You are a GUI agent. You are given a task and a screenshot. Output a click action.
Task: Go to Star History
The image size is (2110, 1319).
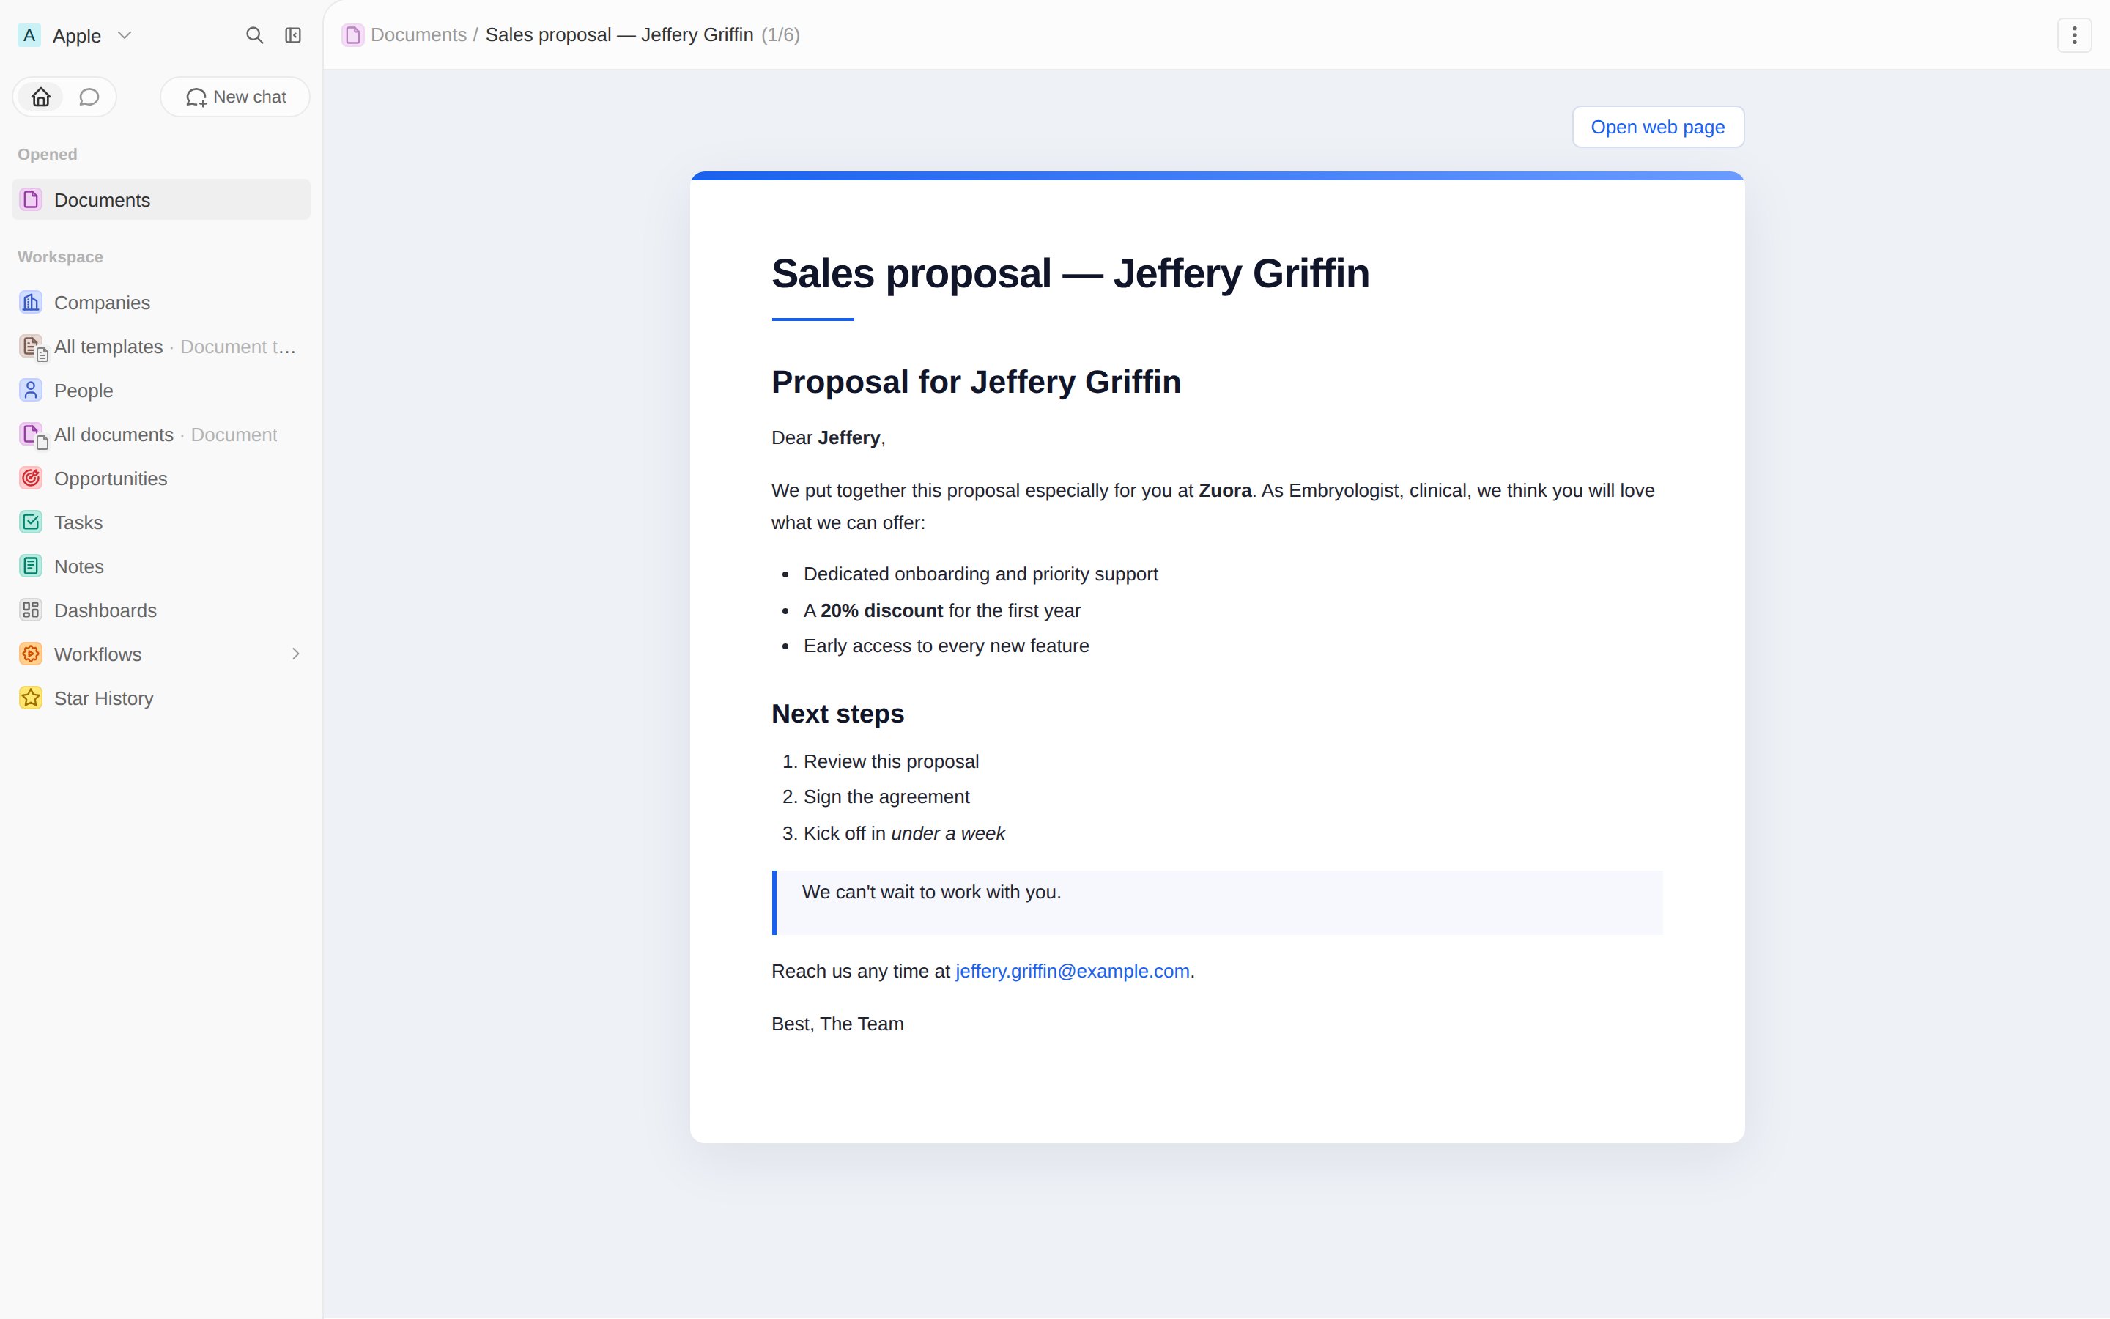[x=161, y=698]
